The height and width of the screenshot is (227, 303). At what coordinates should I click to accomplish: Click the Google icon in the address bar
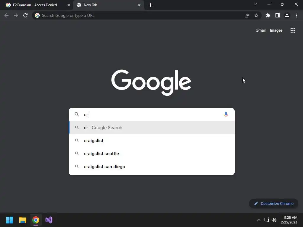click(37, 15)
